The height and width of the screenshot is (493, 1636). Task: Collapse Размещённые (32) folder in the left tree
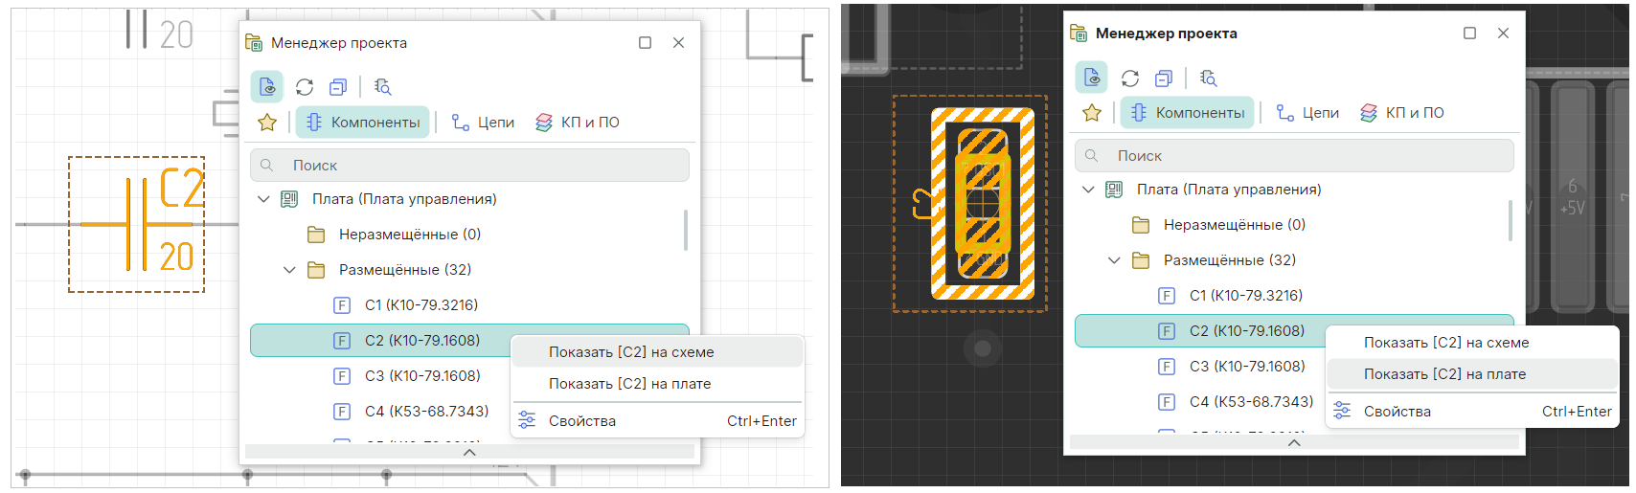tap(289, 270)
